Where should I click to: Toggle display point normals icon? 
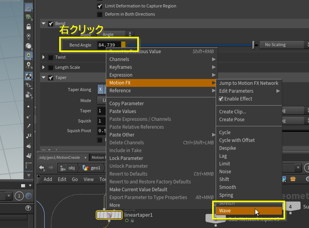(29, 117)
